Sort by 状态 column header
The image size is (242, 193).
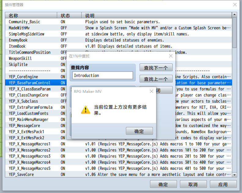[x=69, y=16]
